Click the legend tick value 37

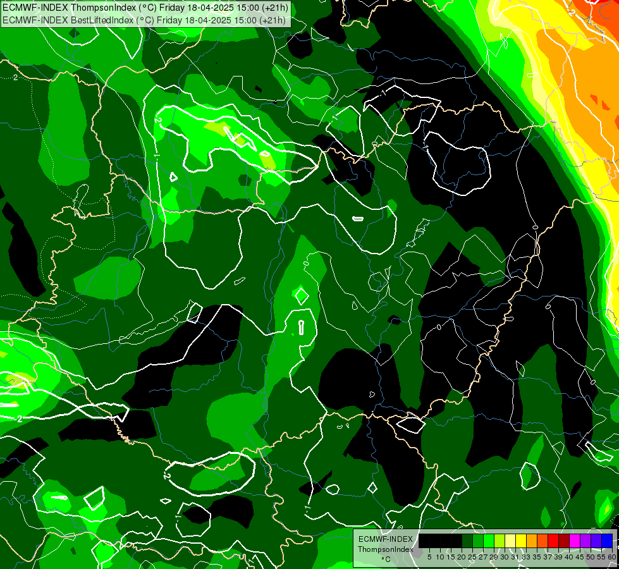548,557
